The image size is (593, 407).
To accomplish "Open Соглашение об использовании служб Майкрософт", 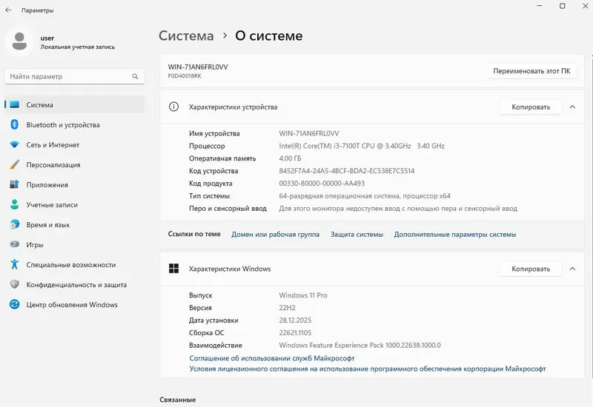I will (272, 358).
